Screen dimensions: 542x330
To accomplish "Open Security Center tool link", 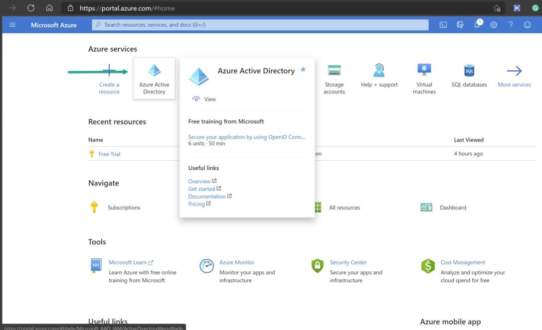I will coord(348,262).
